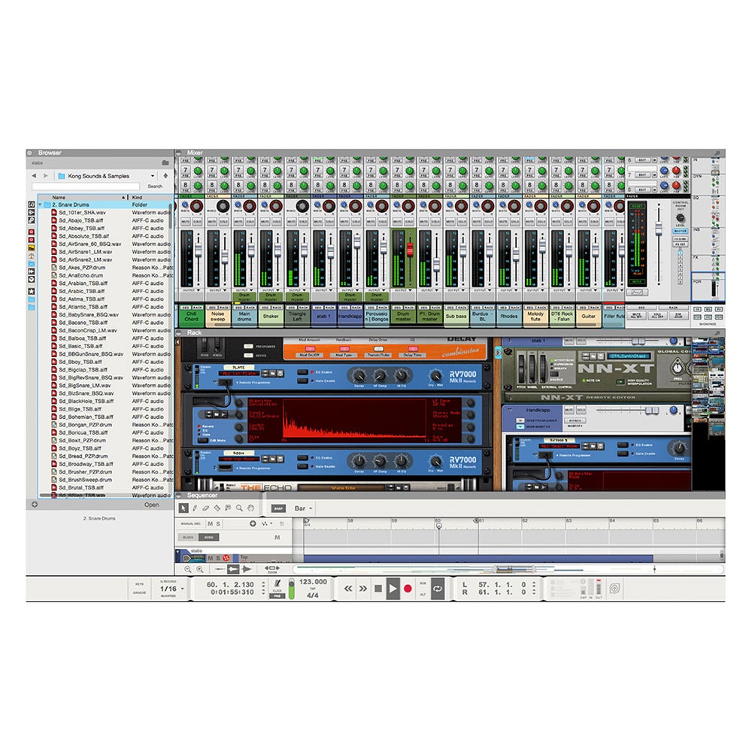Click the Transtr/Tube combinator button
The height and width of the screenshot is (752, 752).
(378, 349)
